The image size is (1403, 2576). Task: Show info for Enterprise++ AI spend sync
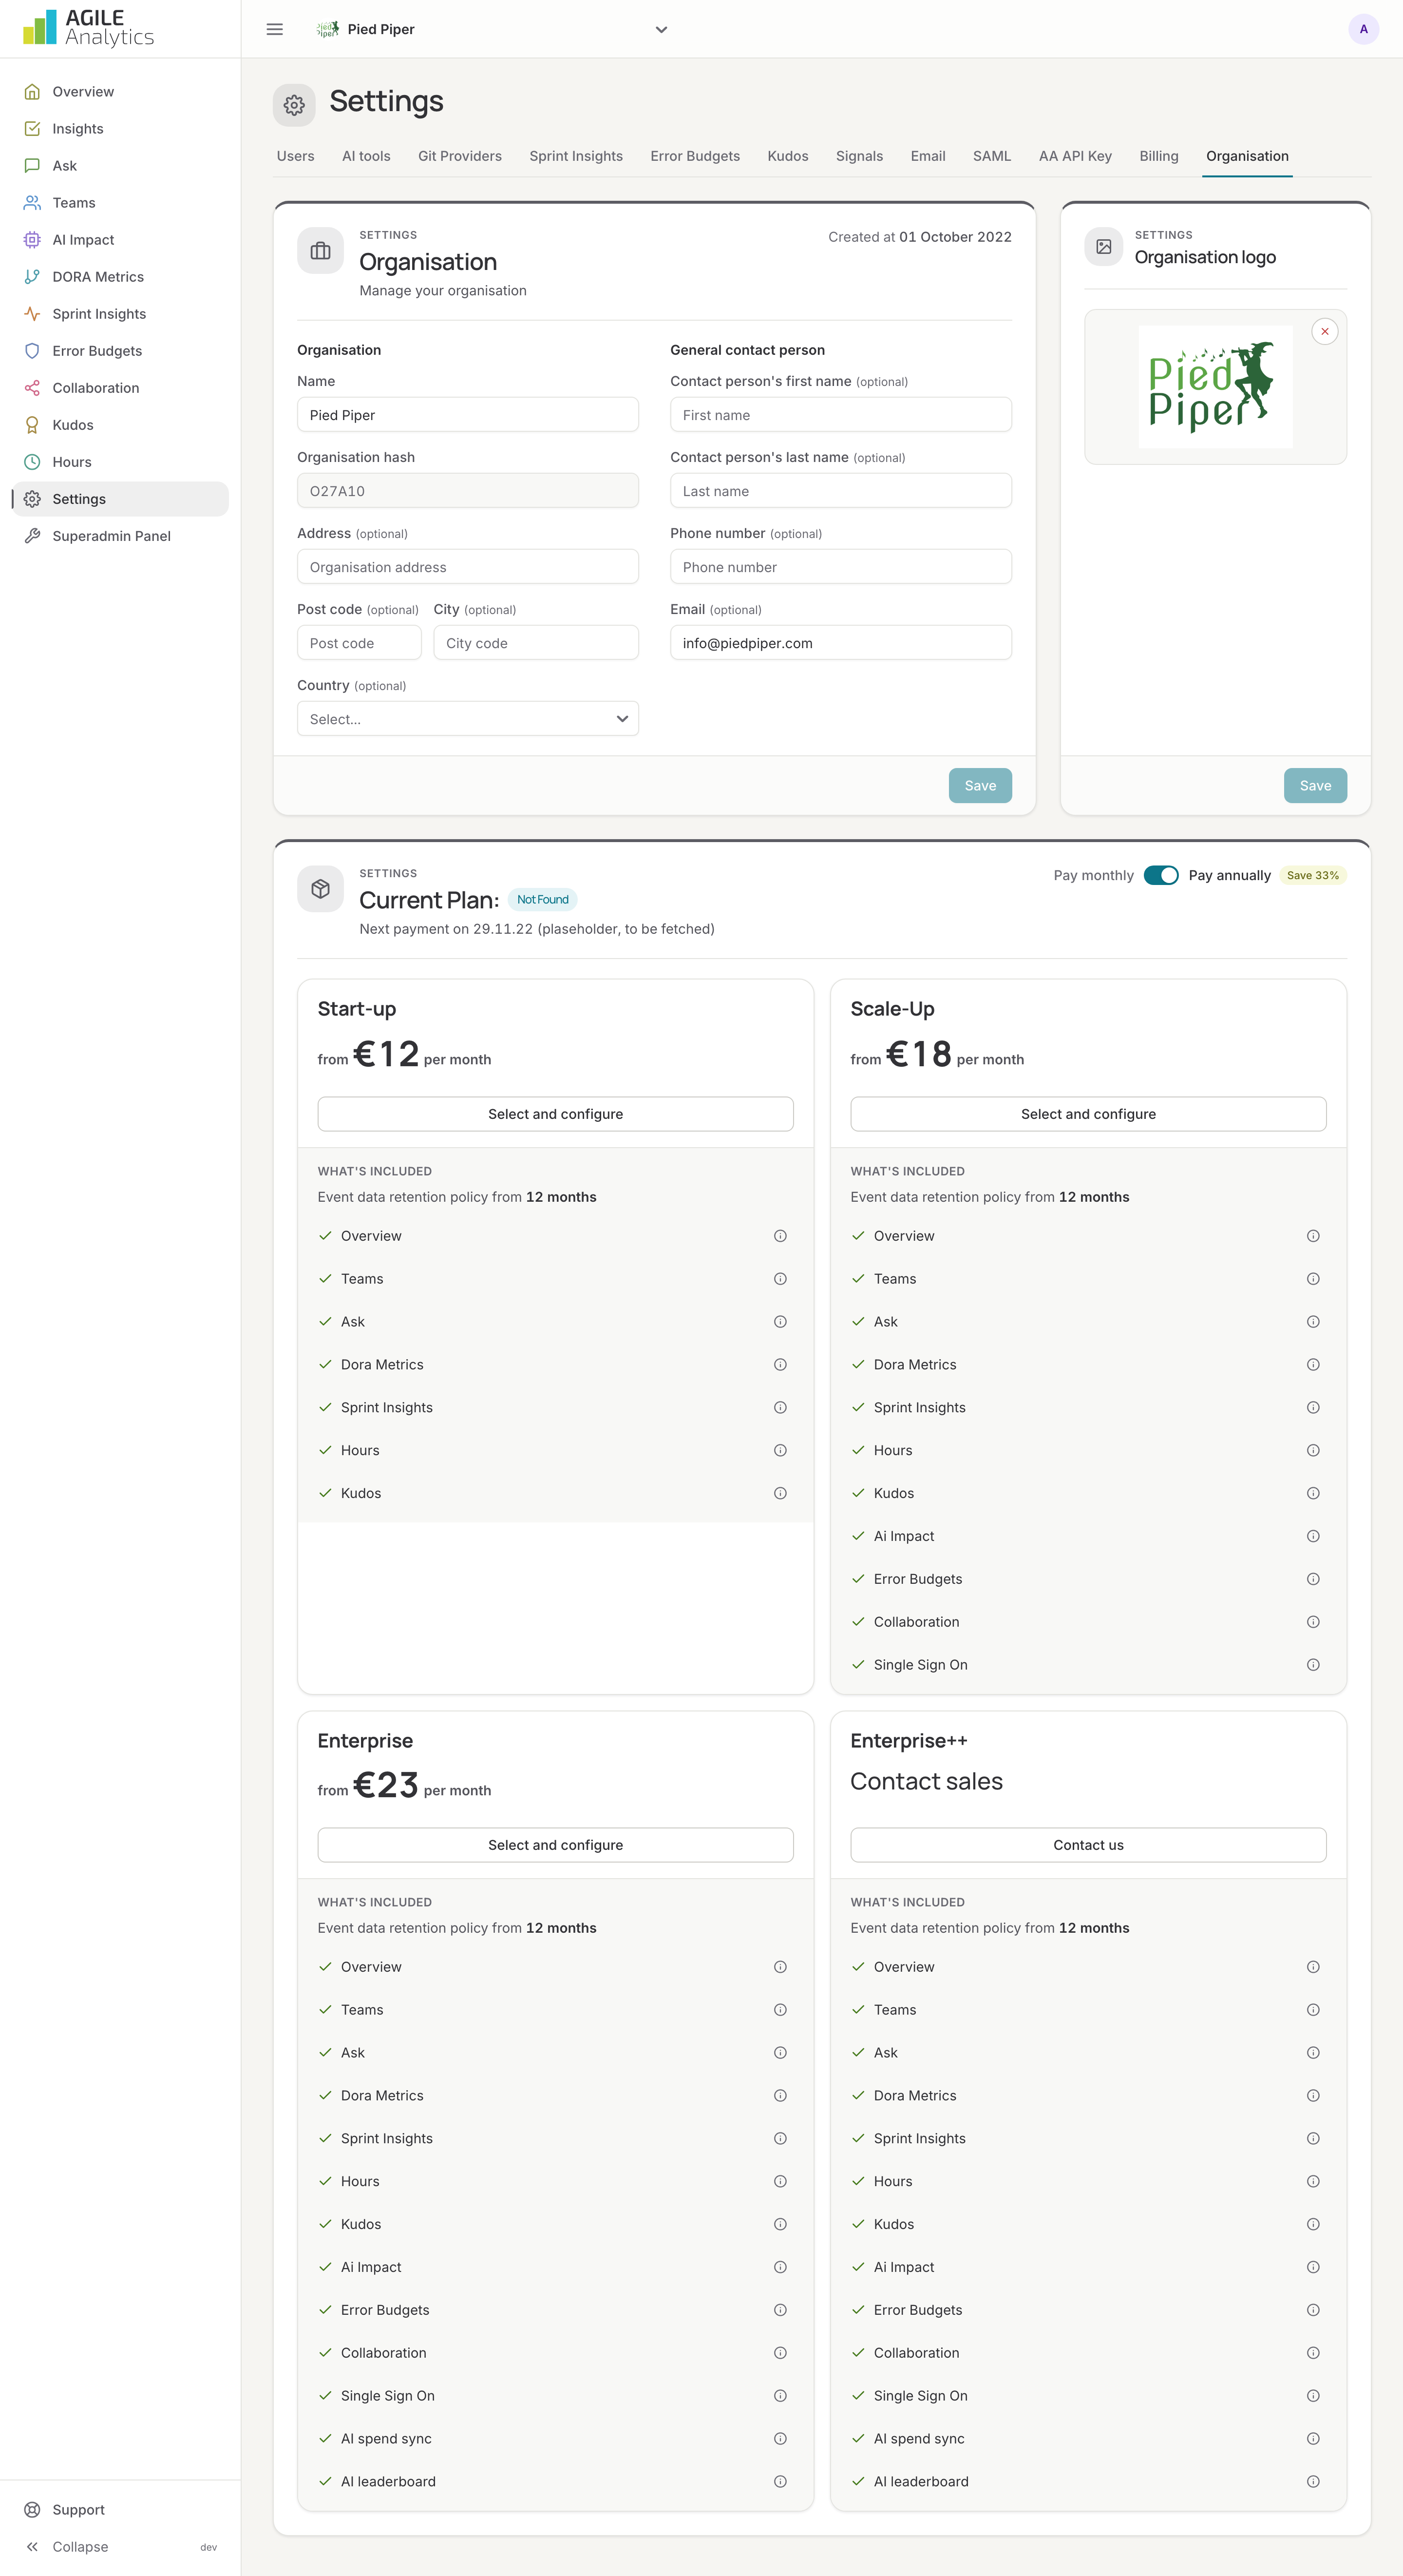click(1313, 2438)
